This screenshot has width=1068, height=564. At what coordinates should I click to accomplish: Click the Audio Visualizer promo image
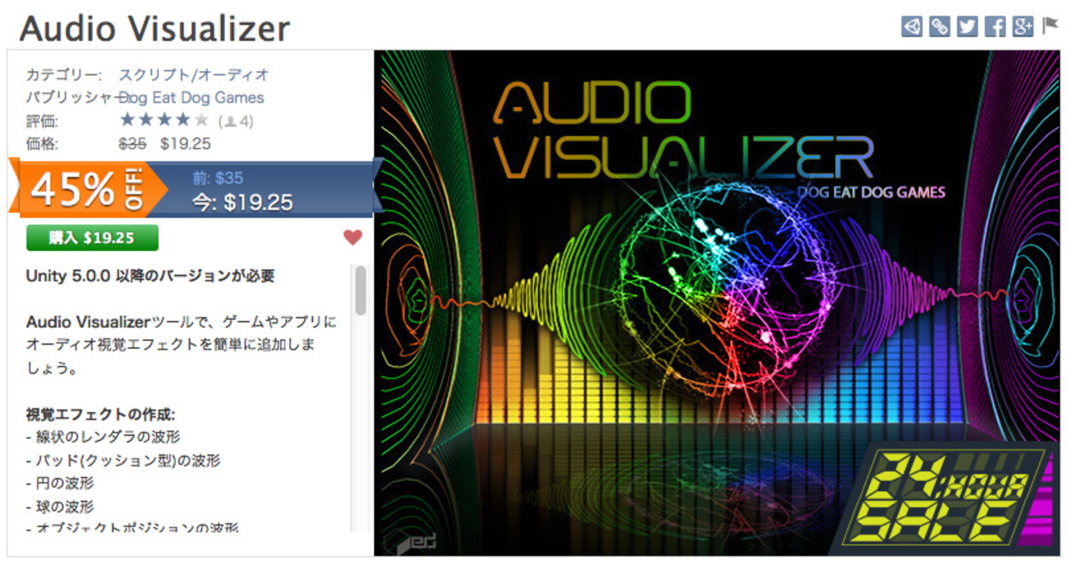[x=716, y=303]
